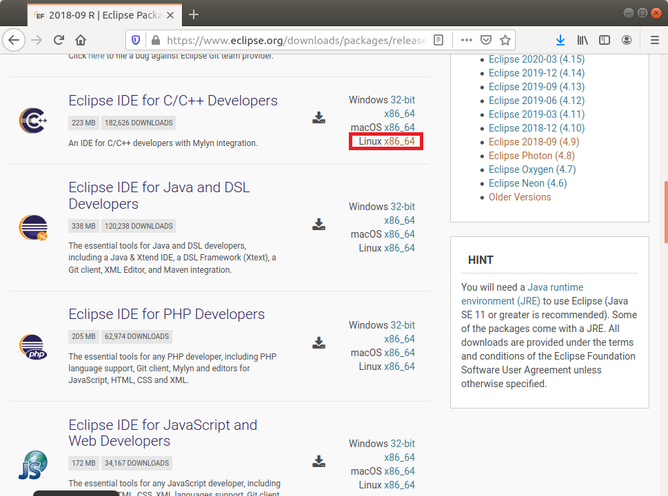Save page to Pocket
This screenshot has width=668, height=496.
[486, 40]
